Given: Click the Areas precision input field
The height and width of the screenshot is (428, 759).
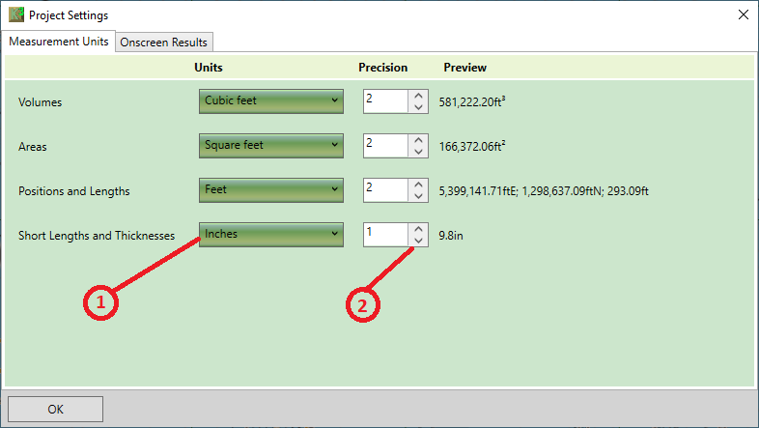Looking at the screenshot, I should (384, 146).
